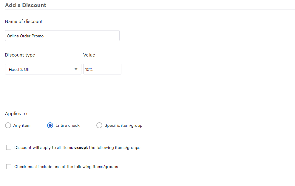Click the Applies to section label
The image size is (295, 186).
(x=16, y=114)
